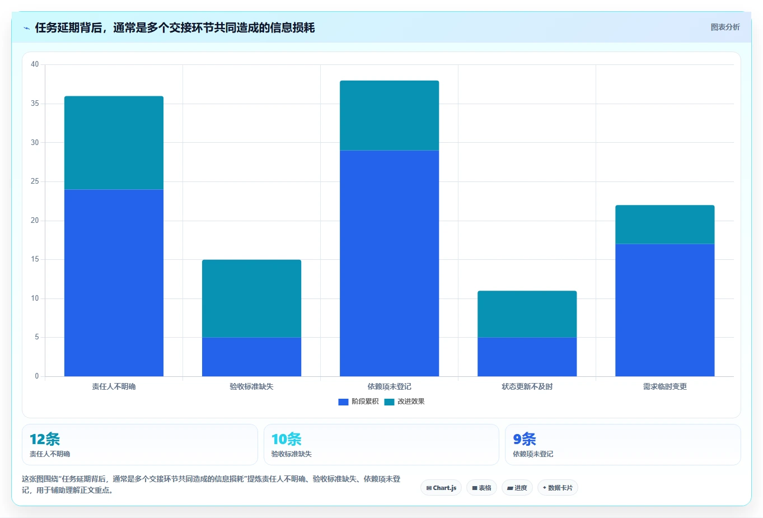The height and width of the screenshot is (518, 763).
Task: Click y-axis value 25
Action: pos(35,181)
